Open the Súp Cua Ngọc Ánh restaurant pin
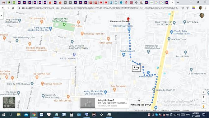The width and height of the screenshot is (209, 118). coord(42,84)
